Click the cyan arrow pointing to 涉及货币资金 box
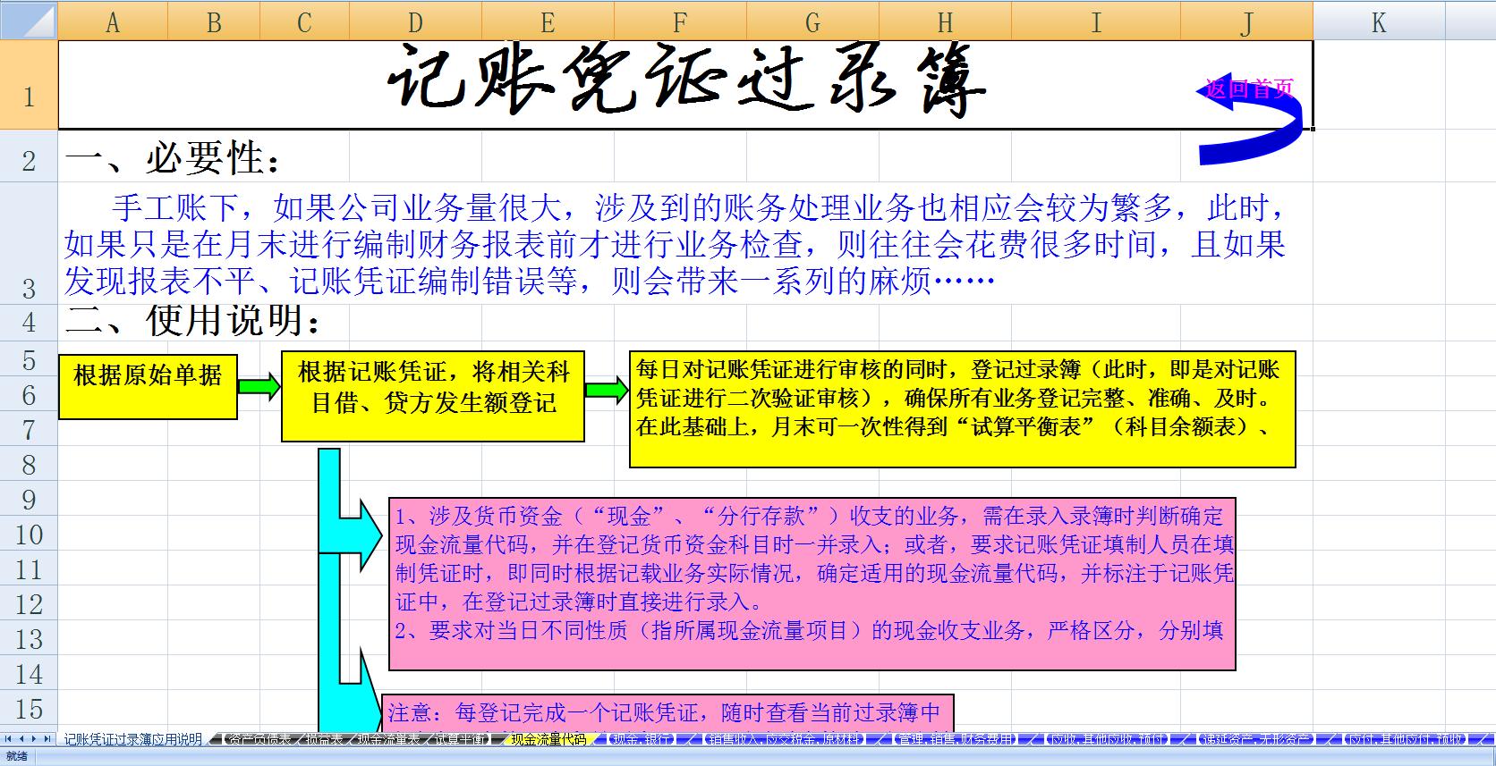Image resolution: width=1496 pixels, height=766 pixels. tap(351, 536)
